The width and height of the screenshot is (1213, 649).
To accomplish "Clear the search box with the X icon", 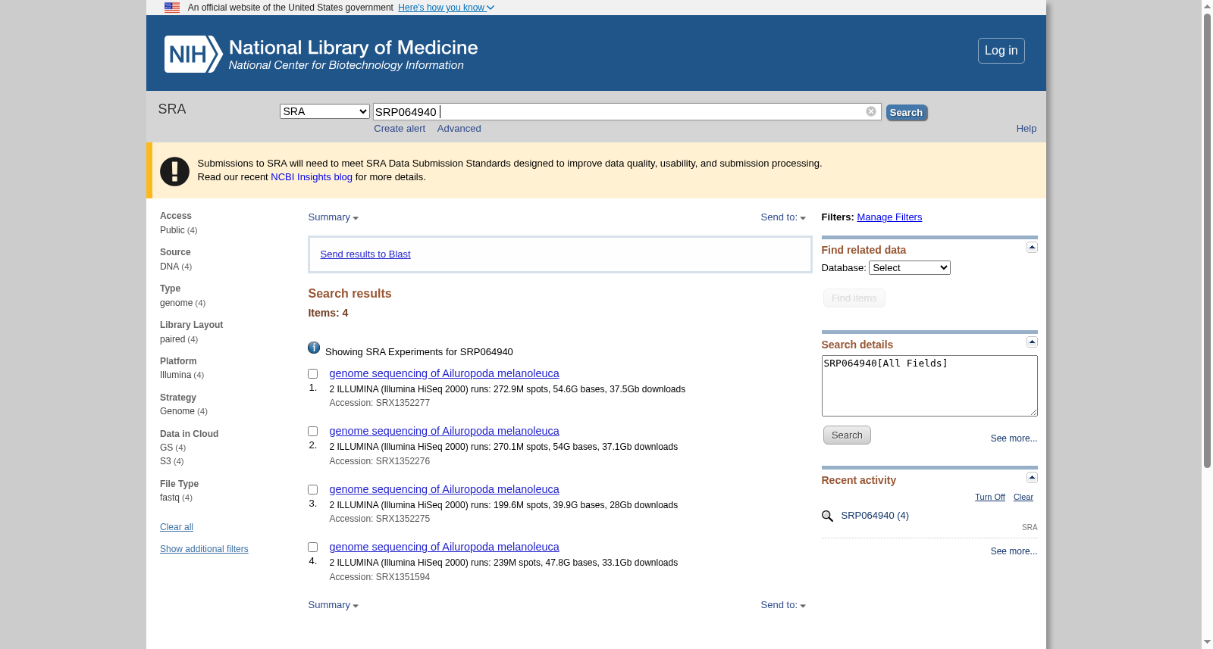I will pyautogui.click(x=871, y=111).
